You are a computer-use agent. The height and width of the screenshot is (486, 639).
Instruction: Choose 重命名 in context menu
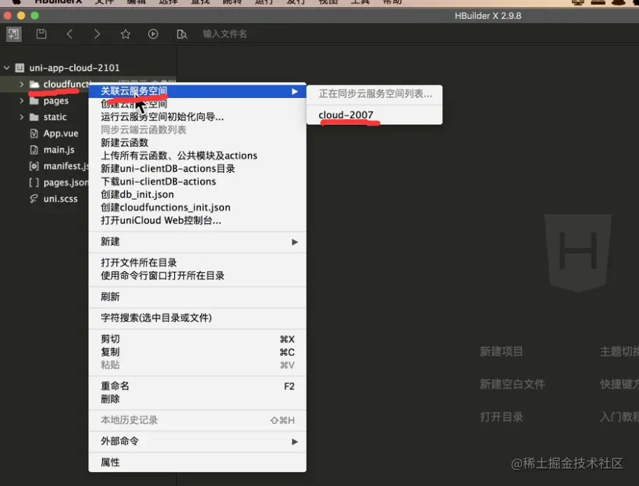pyautogui.click(x=197, y=386)
